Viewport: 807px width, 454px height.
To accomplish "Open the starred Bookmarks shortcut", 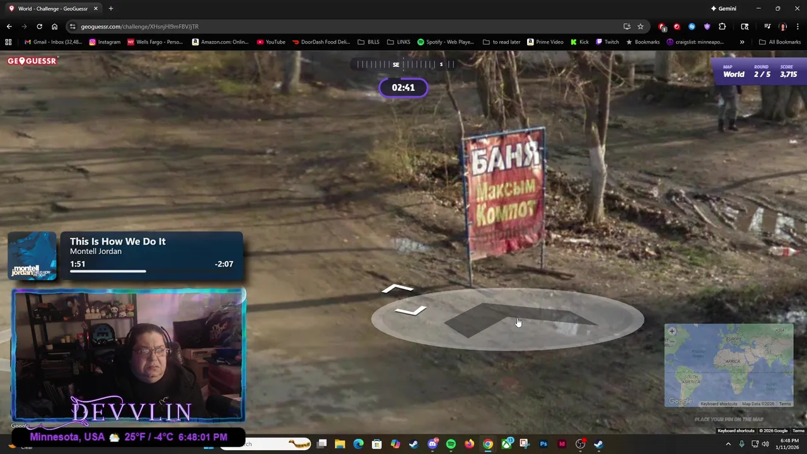I will (642, 42).
